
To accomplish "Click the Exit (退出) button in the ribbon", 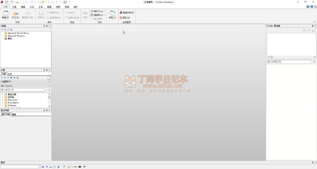I will pos(125,17).
